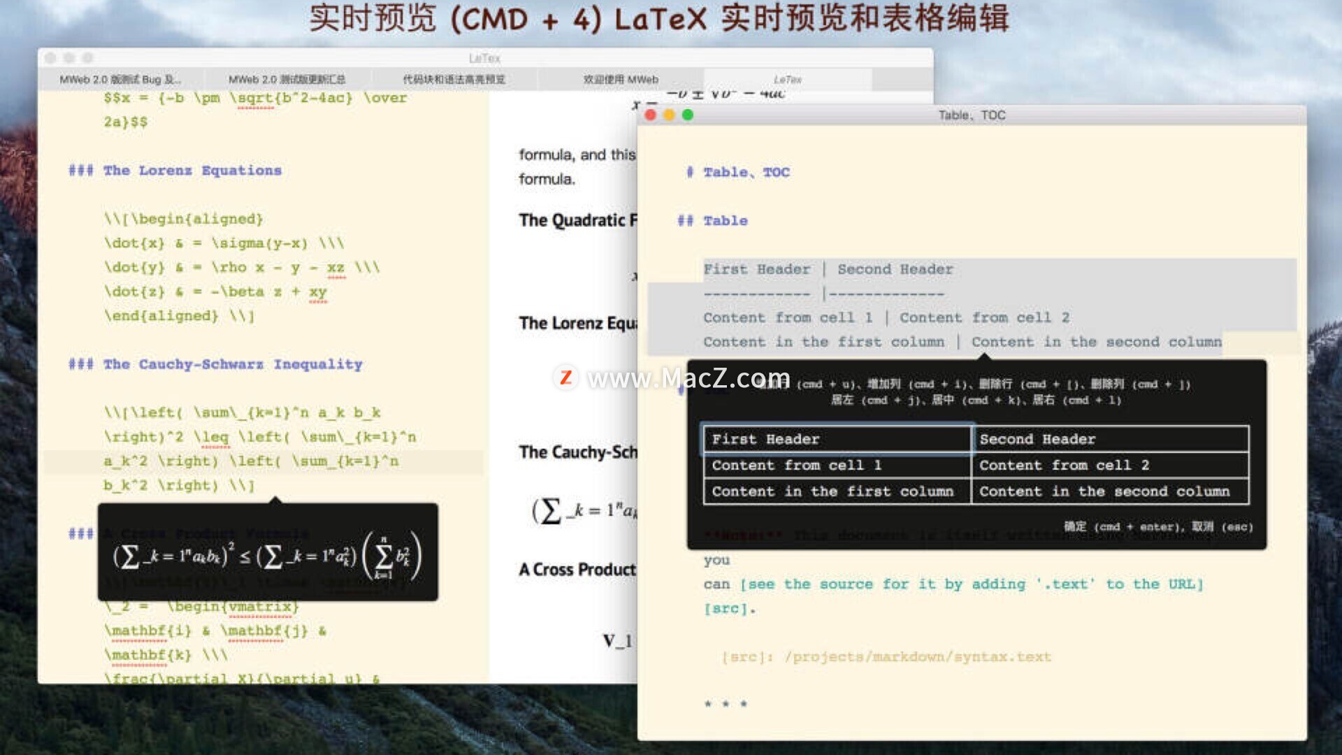Click the '## Table' heading
The width and height of the screenshot is (1342, 755).
(712, 221)
